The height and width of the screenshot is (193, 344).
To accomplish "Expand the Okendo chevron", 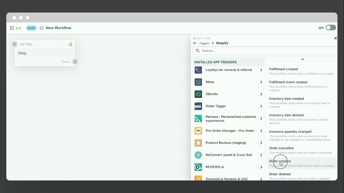I will click(x=261, y=94).
